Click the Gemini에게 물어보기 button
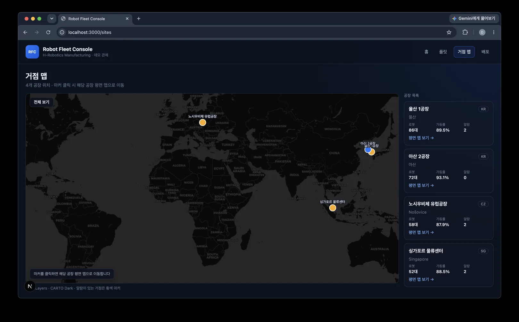Viewport: 519px width, 322px height. 474,19
